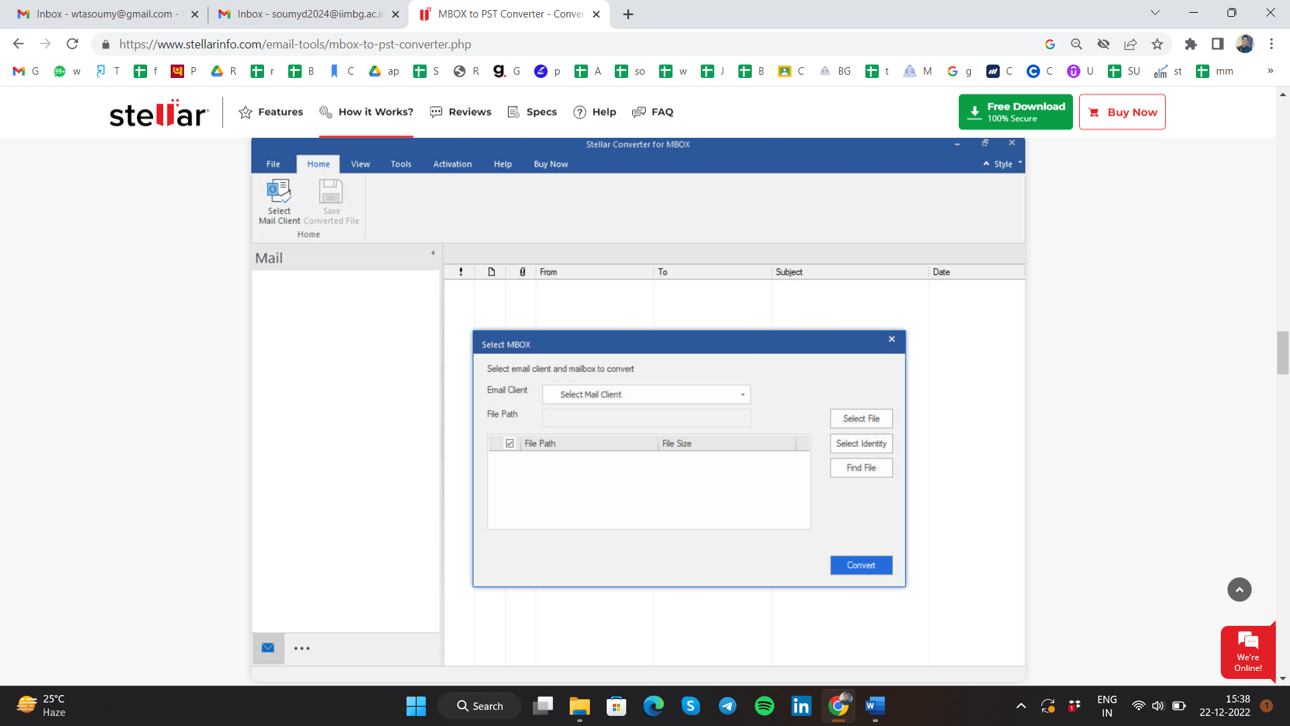Click the share page icon in address bar
Screen dimensions: 1290x726
1130,44
